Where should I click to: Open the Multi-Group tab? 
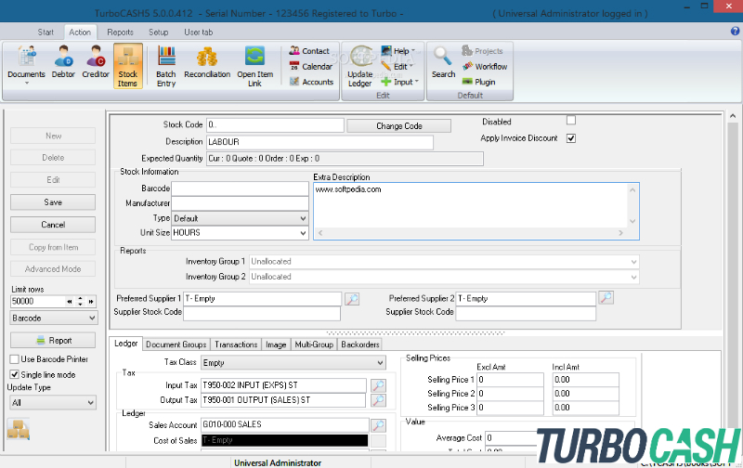314,344
